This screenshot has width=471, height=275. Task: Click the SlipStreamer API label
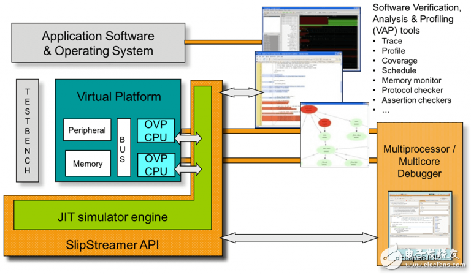[112, 246]
